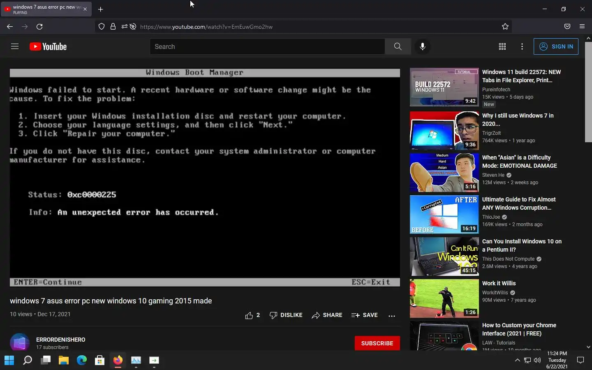Click the Firefox taskbar icon

(x=118, y=361)
